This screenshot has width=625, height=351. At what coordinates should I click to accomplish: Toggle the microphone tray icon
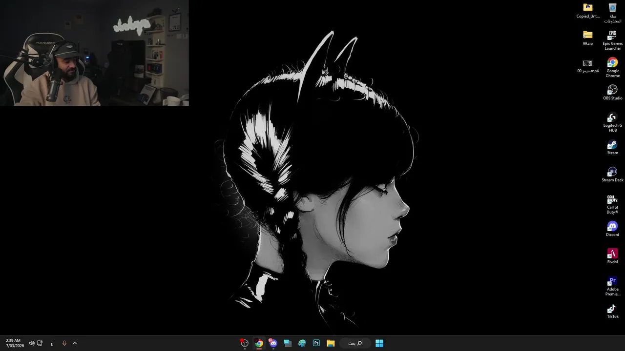(64, 343)
